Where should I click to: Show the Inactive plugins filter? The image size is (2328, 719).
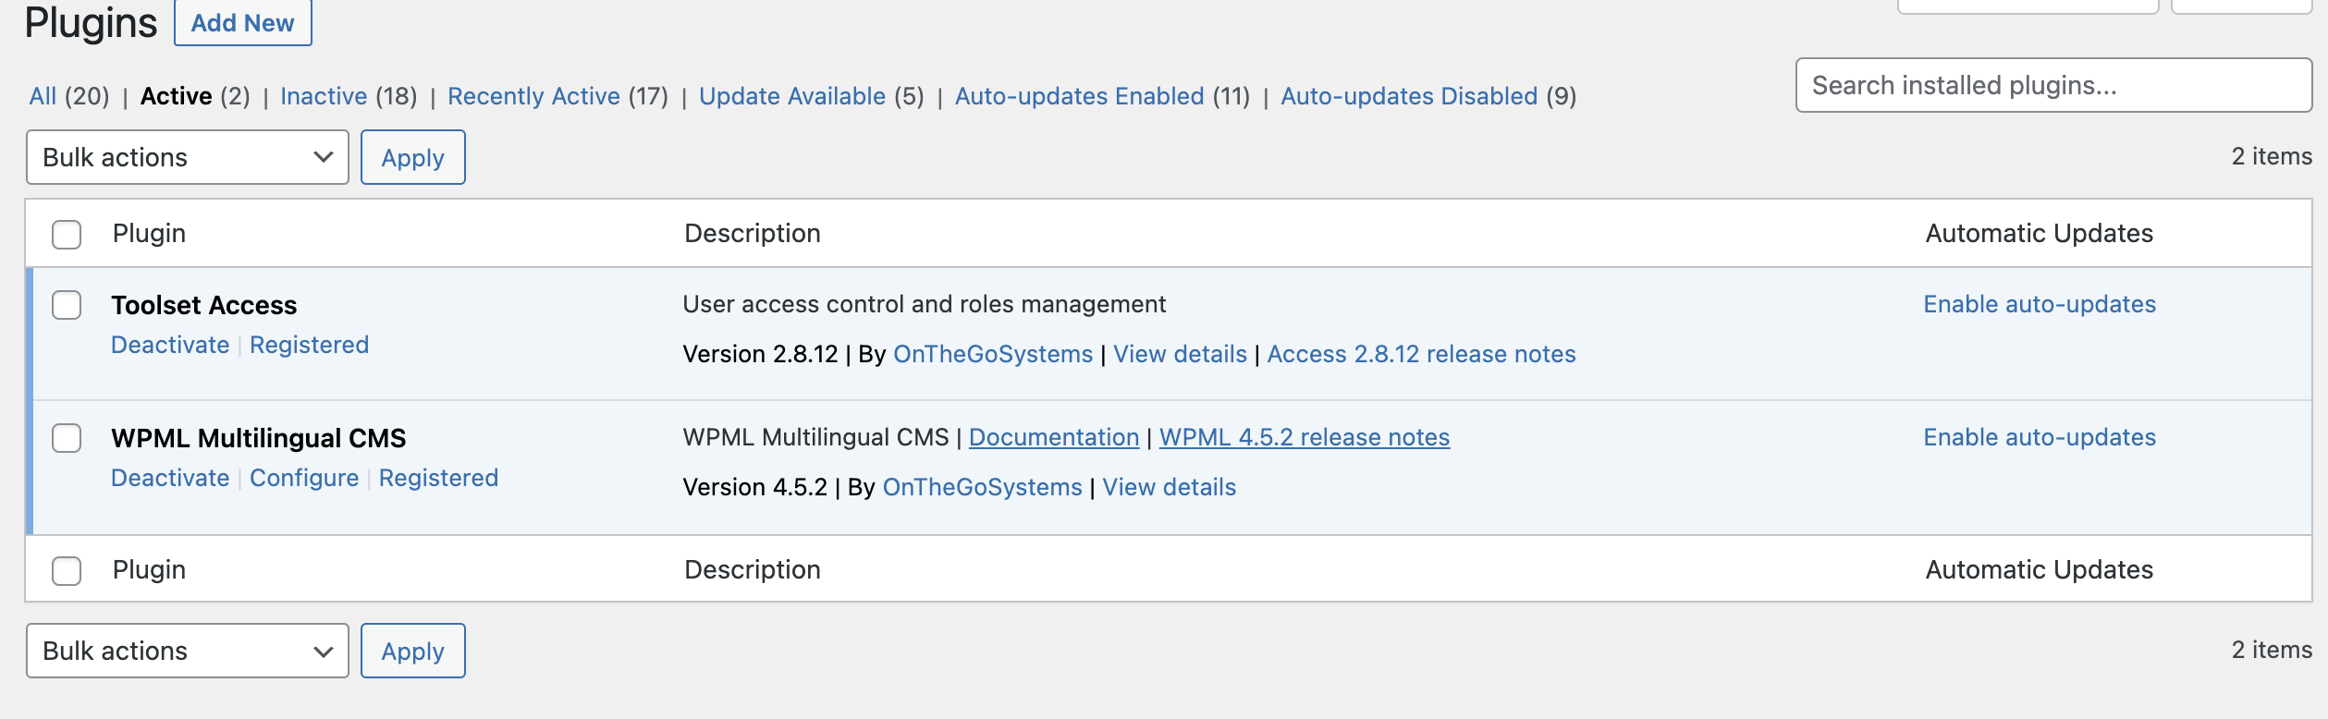(324, 96)
